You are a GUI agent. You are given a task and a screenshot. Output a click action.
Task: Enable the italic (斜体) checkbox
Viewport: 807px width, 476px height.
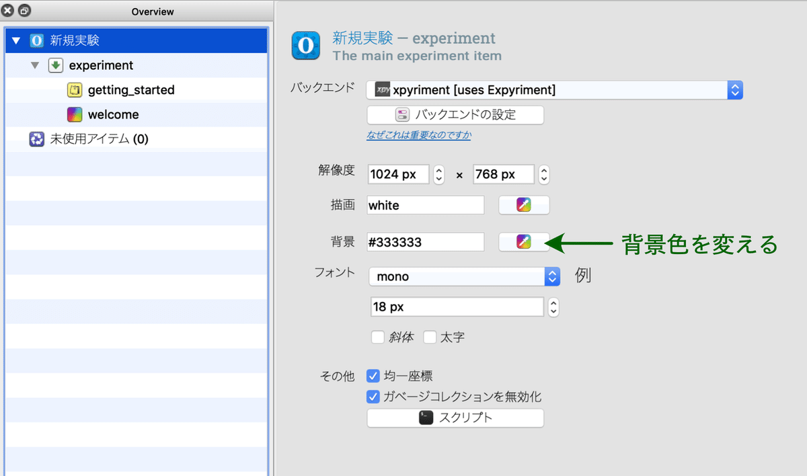378,338
